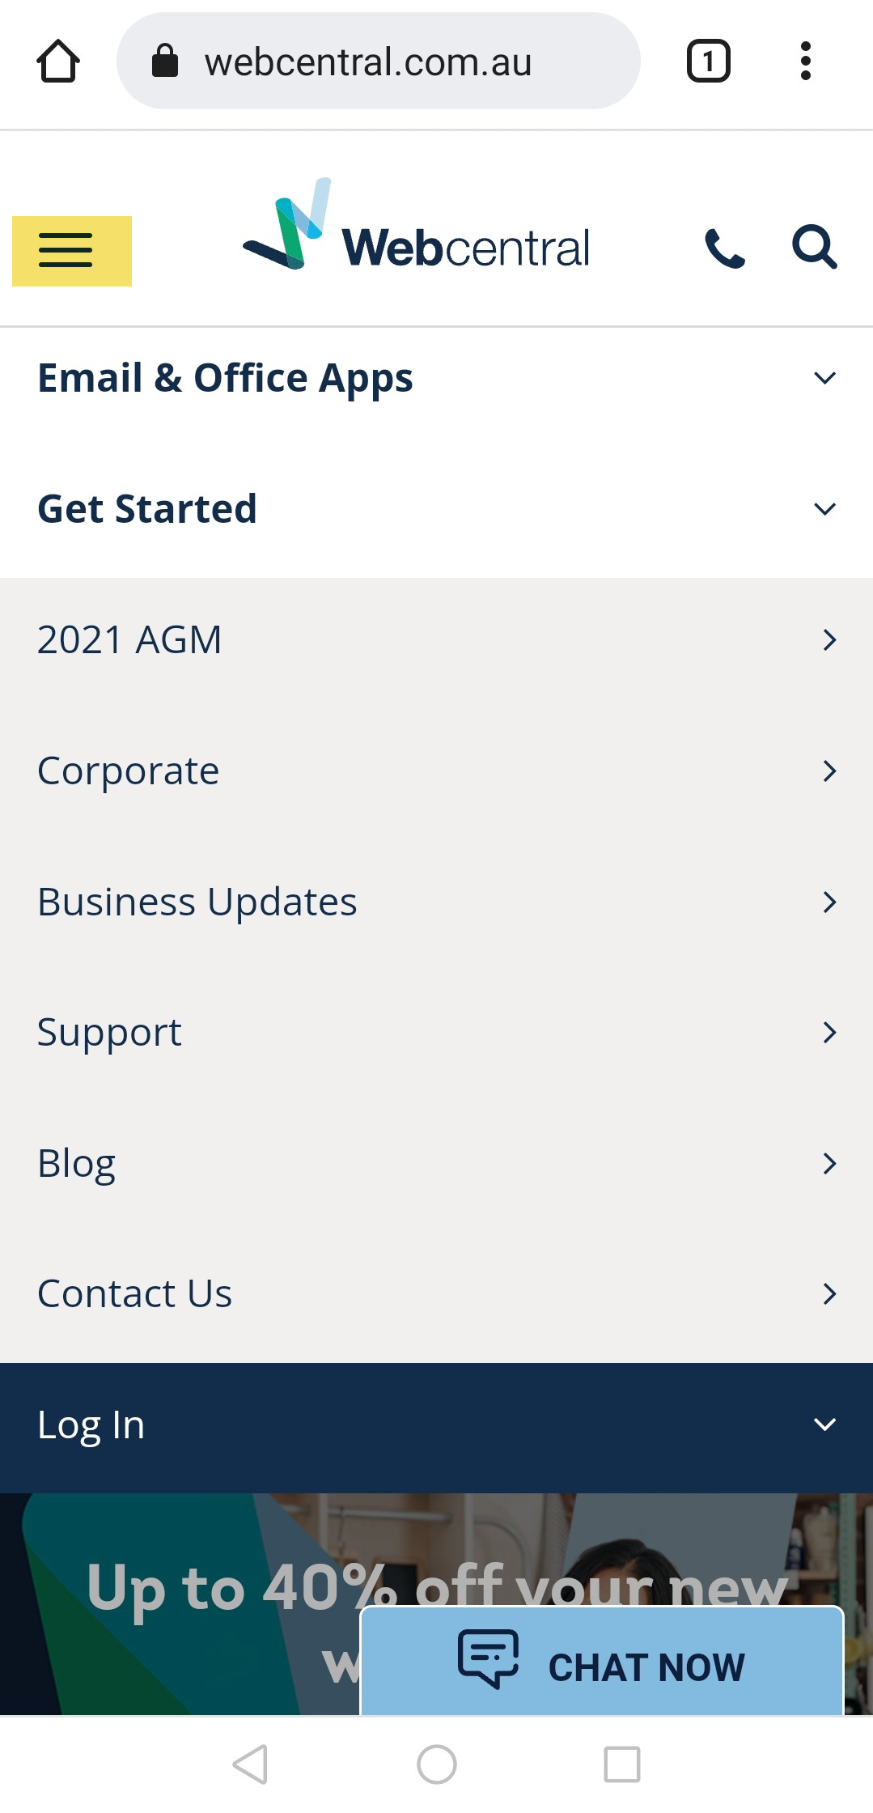The width and height of the screenshot is (873, 1813).
Task: Tap the browser home icon
Action: [x=57, y=62]
